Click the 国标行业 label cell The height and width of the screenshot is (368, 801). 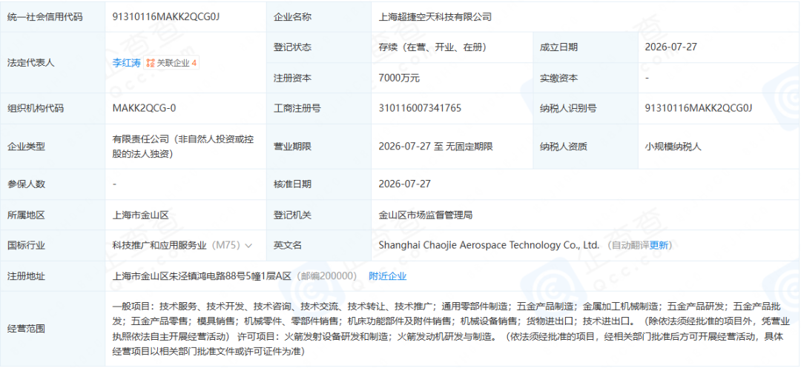(x=53, y=246)
